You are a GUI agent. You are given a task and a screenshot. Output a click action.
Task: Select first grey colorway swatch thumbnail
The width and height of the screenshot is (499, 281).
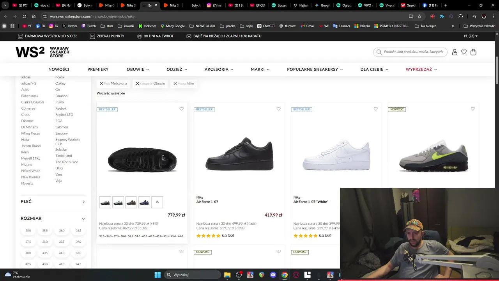tap(105, 202)
